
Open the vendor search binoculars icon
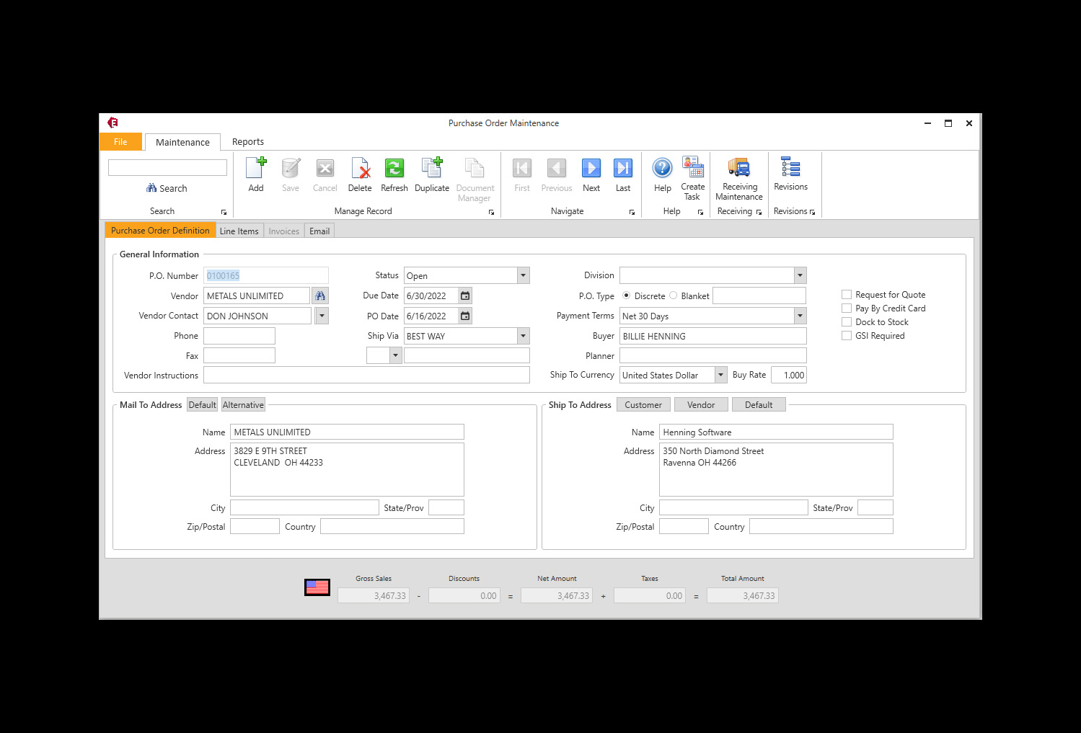tap(319, 295)
